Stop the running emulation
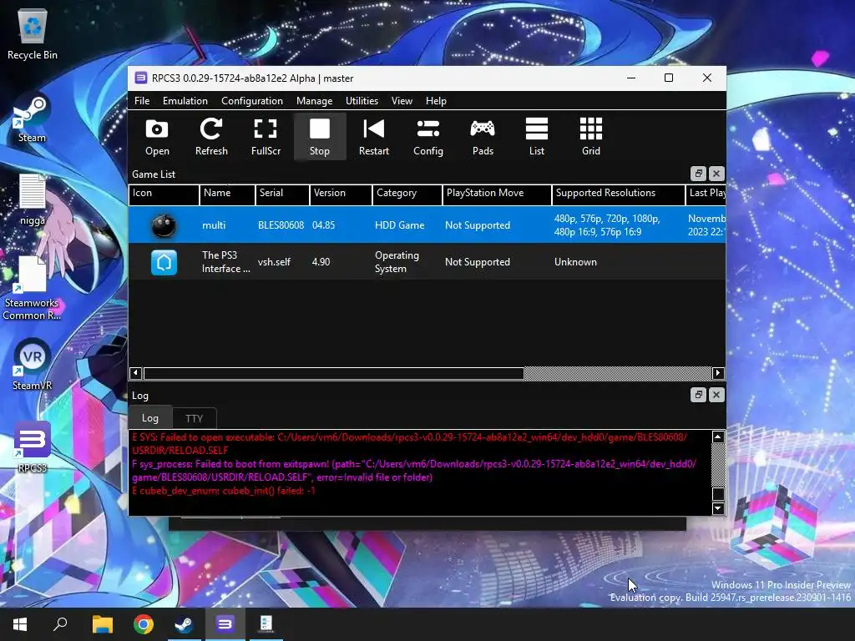The width and height of the screenshot is (855, 641). tap(320, 136)
